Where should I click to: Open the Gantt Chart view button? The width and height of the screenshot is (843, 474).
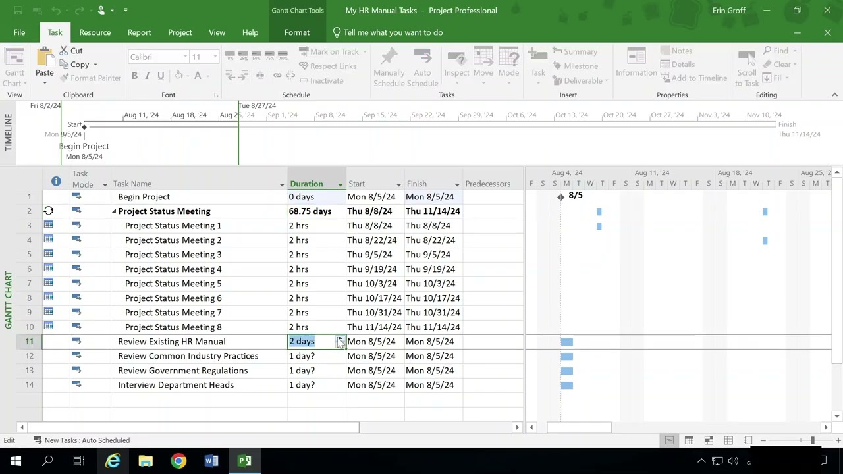(x=14, y=68)
